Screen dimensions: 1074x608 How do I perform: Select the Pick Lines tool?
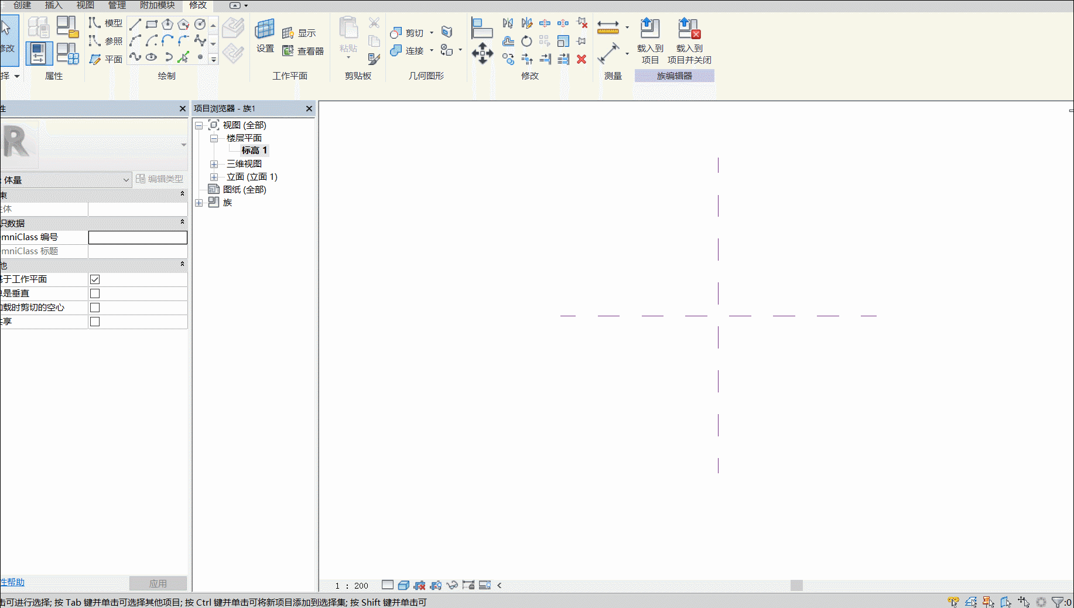coord(184,57)
